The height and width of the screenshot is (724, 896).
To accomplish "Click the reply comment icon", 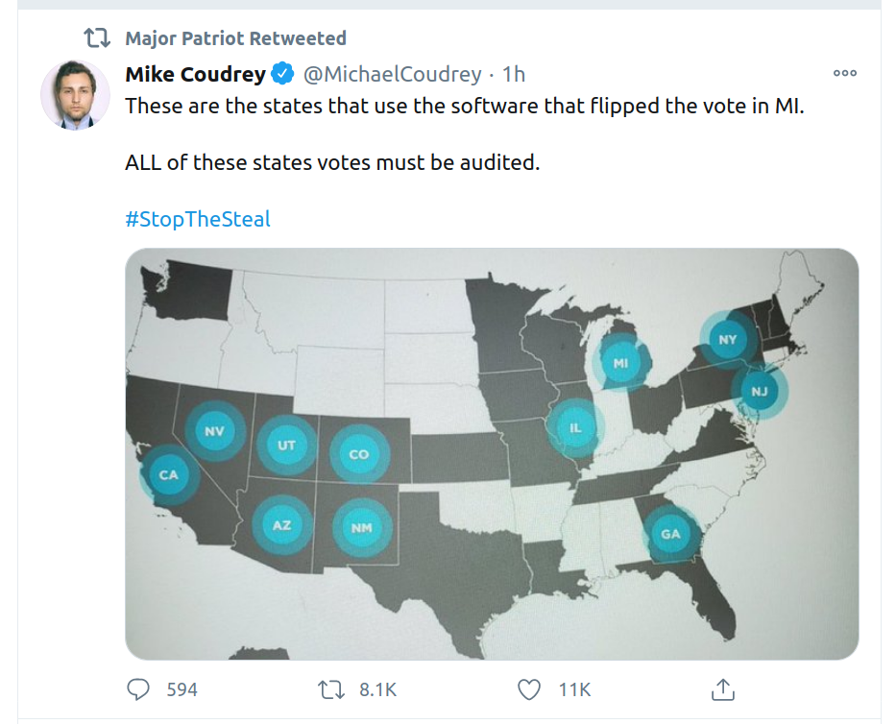I will (x=139, y=688).
